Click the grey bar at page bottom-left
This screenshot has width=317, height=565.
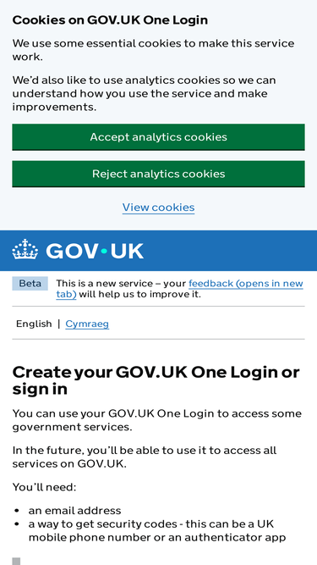pyautogui.click(x=16, y=561)
